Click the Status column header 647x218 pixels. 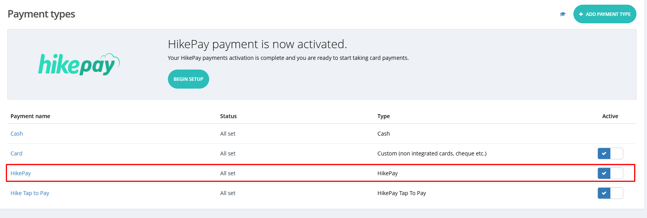tap(228, 116)
